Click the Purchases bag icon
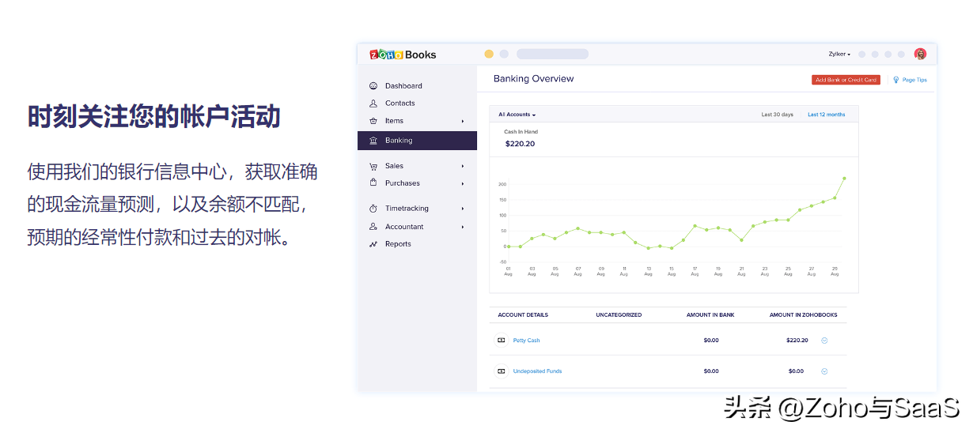This screenshot has height=433, width=973. point(373,183)
